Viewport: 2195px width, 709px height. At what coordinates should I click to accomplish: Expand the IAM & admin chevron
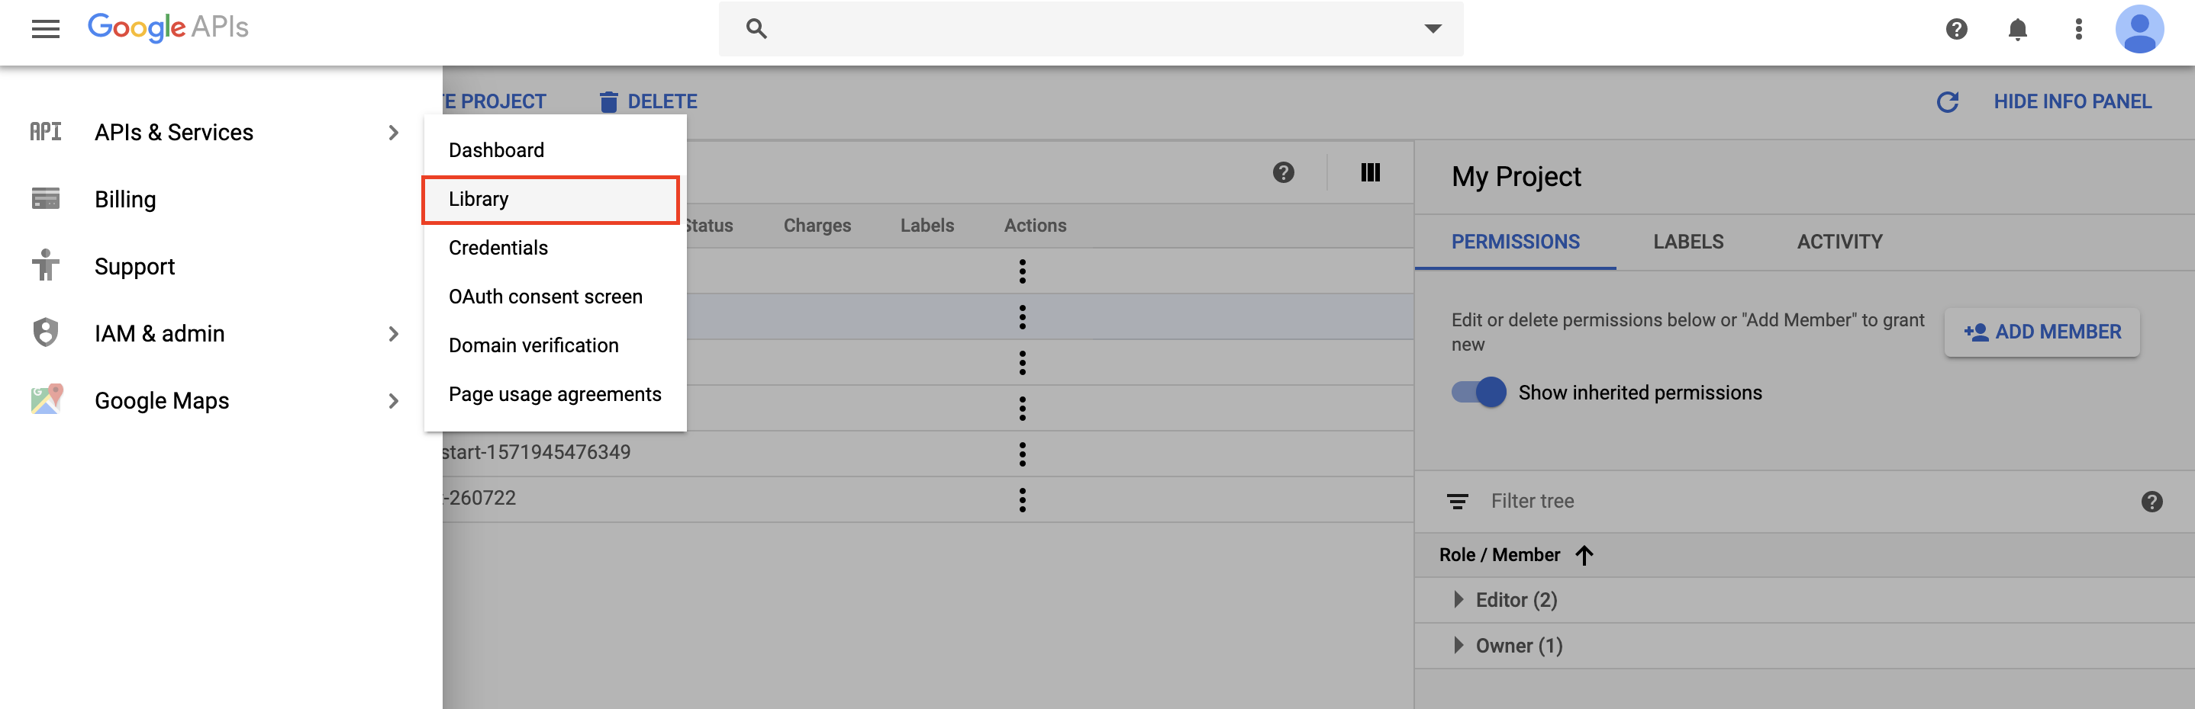click(393, 334)
